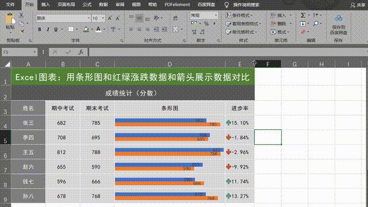
Task: Select cell with value 812
Action: (x=63, y=152)
